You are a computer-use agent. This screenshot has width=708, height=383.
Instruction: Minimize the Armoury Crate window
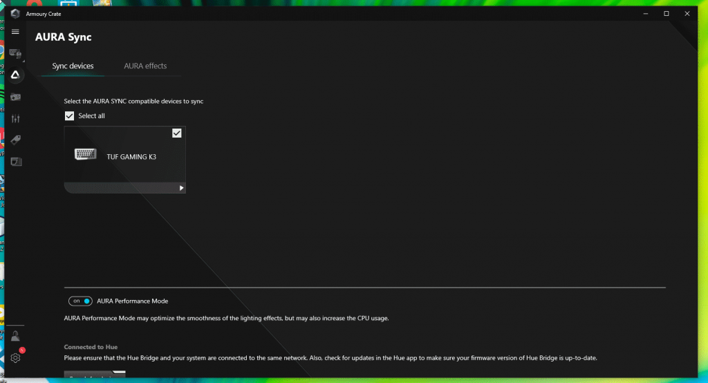646,14
